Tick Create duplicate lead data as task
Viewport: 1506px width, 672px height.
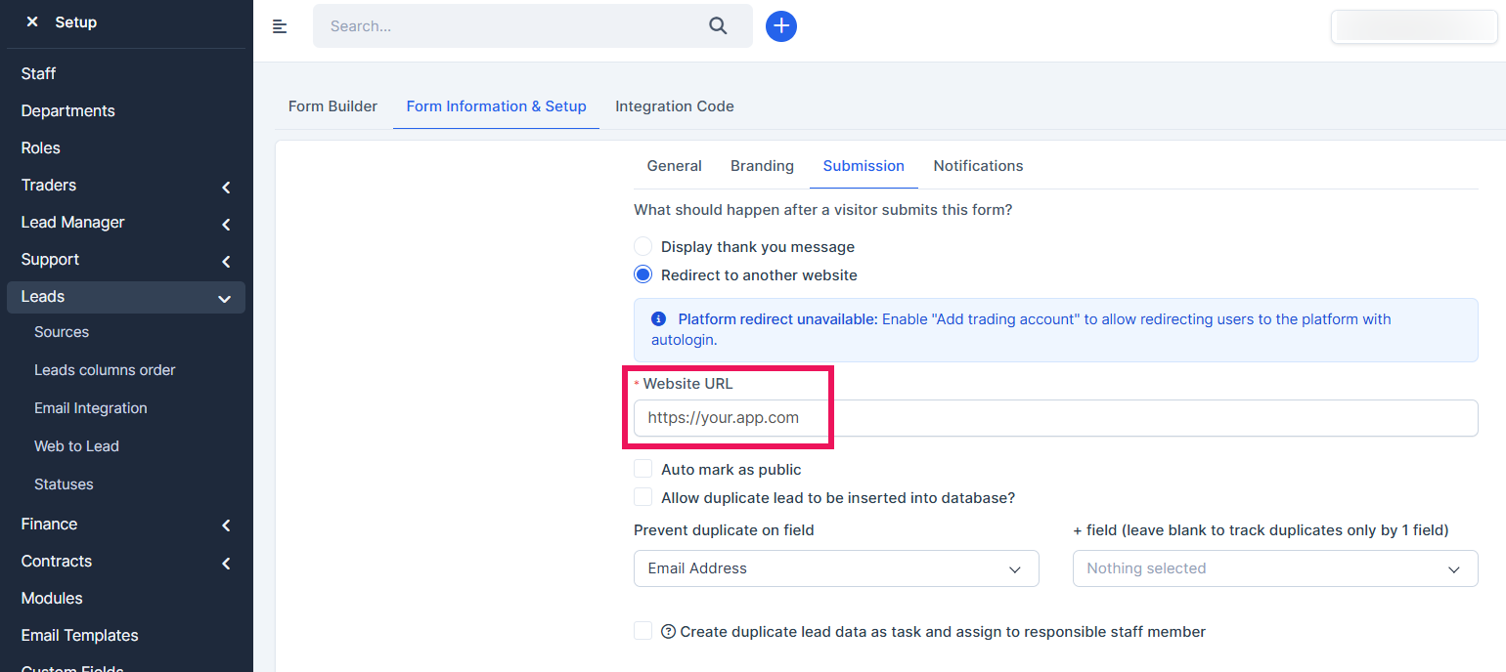tap(643, 632)
